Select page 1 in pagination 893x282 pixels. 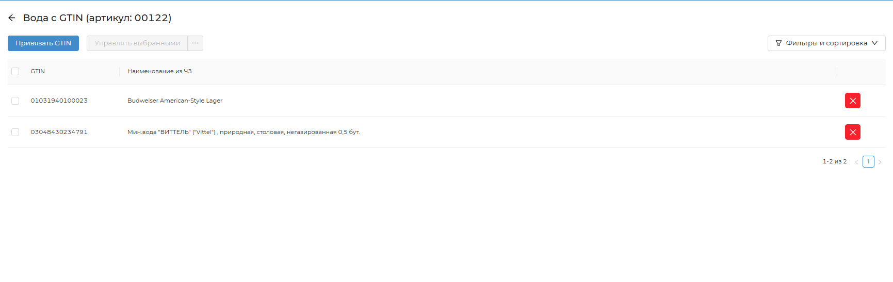(x=868, y=162)
